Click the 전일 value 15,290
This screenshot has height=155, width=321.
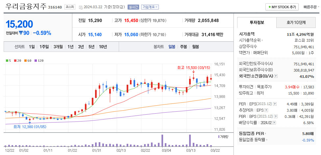(95, 20)
